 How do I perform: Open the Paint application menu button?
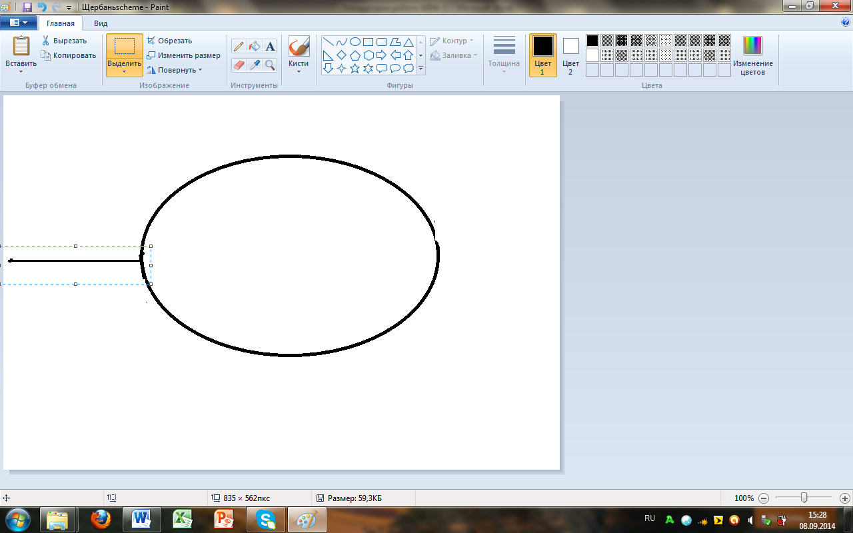pos(19,22)
